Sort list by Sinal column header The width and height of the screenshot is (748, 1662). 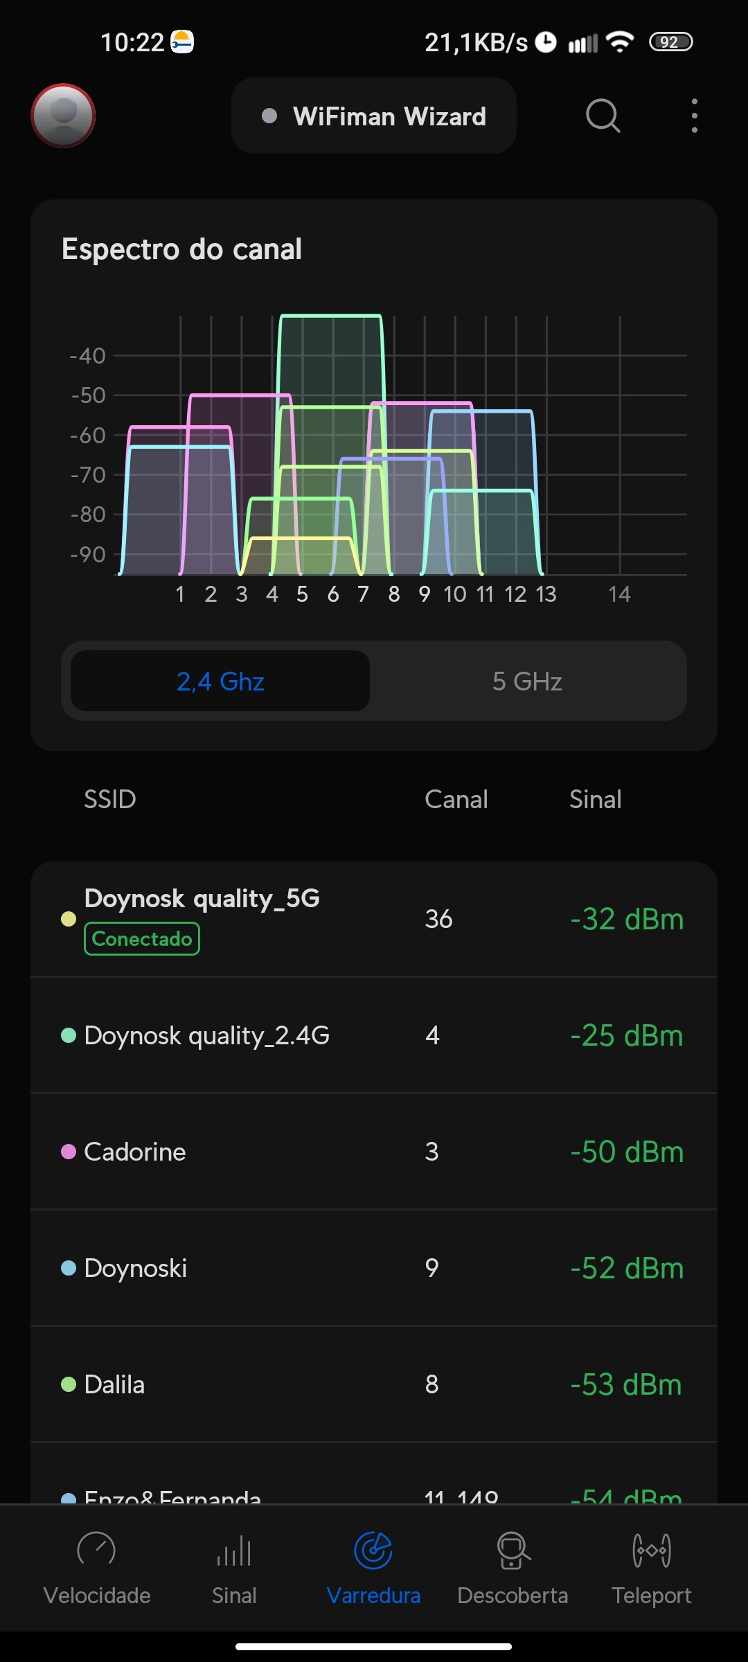coord(595,799)
